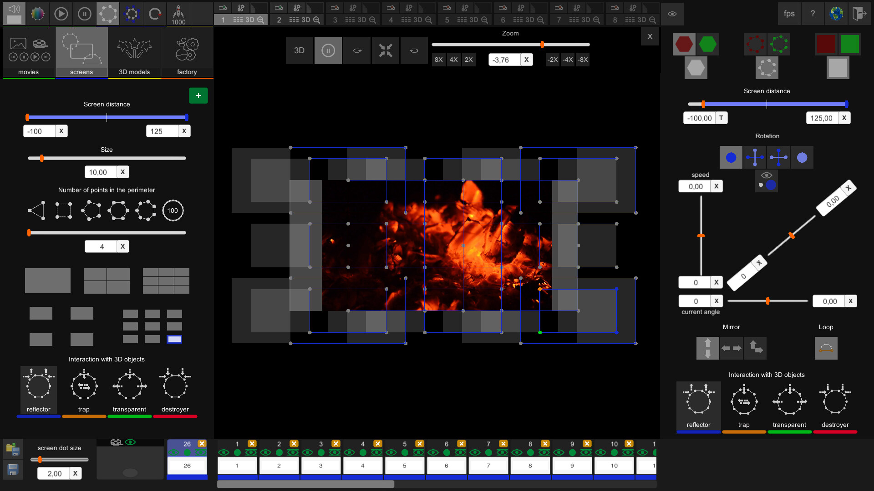Image resolution: width=874 pixels, height=491 pixels.
Task: Click the rocket icon labeled 1000
Action: [x=178, y=14]
